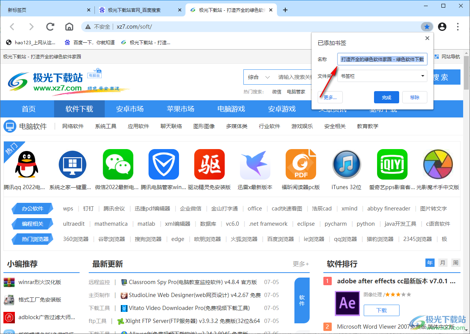The image size is (470, 334).
Task: Click the blue bookmark star icon
Action: pos(427,27)
